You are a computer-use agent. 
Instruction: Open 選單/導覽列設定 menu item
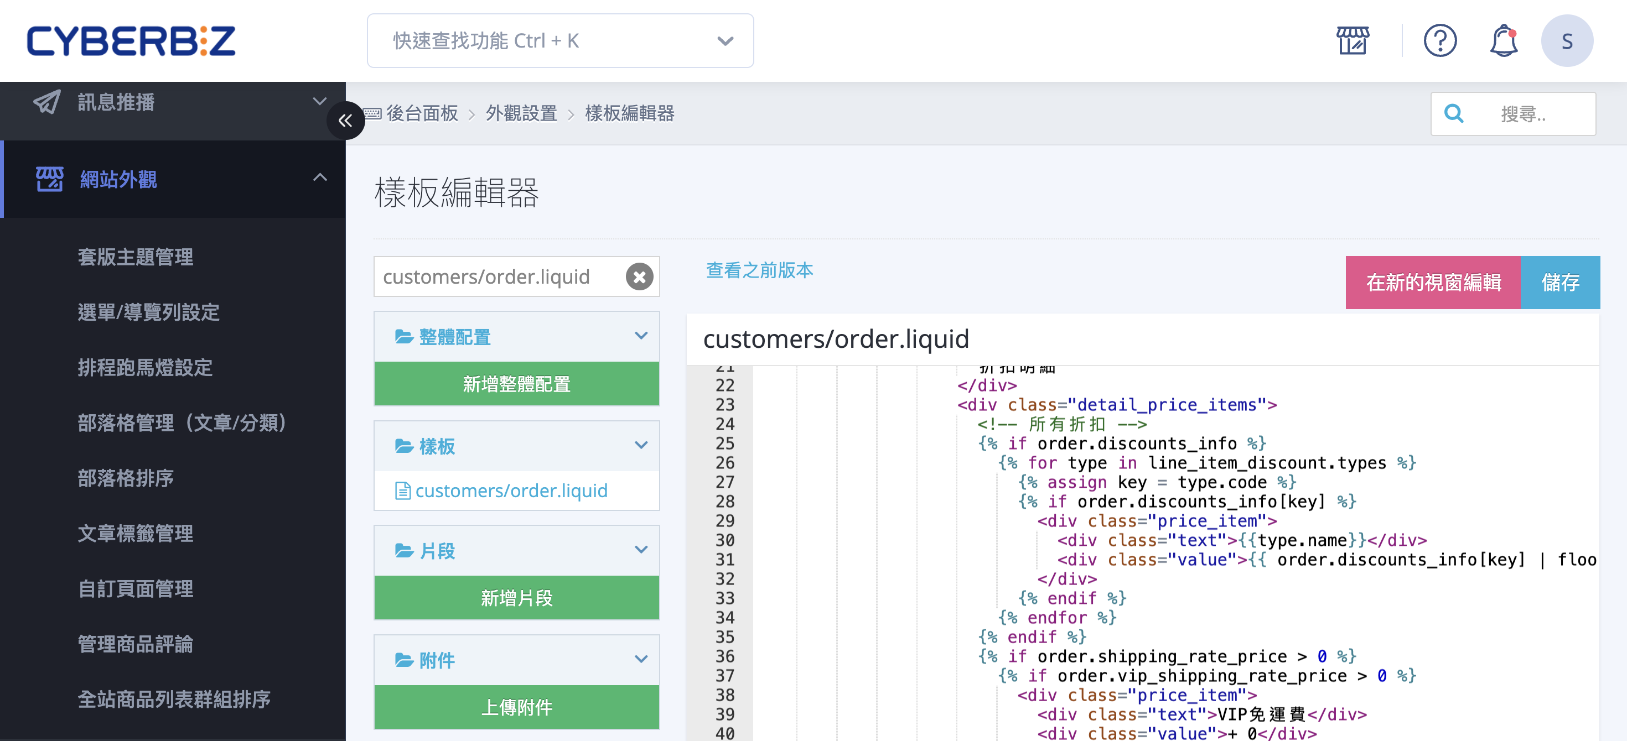tap(148, 312)
